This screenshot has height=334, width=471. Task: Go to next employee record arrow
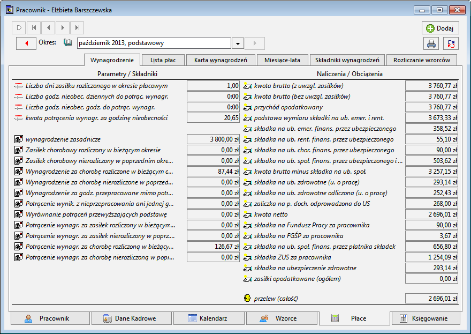tap(63, 28)
